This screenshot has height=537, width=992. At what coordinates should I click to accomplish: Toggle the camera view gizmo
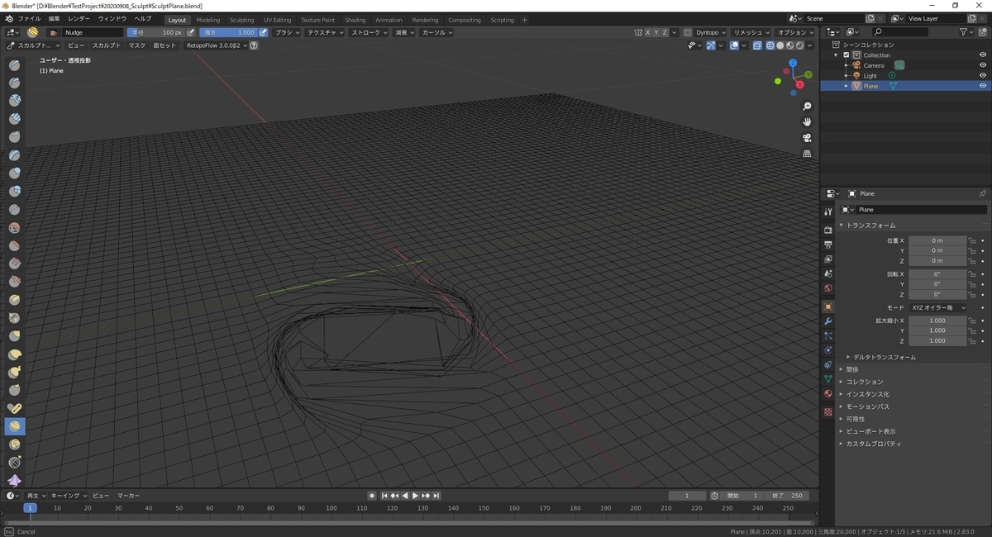(x=807, y=138)
